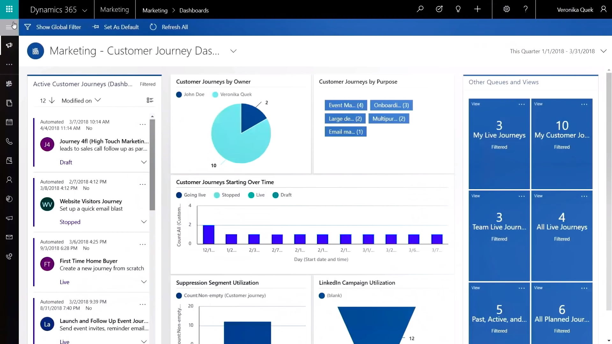The width and height of the screenshot is (612, 344).
Task: Click the quick create plus icon
Action: click(x=477, y=9)
